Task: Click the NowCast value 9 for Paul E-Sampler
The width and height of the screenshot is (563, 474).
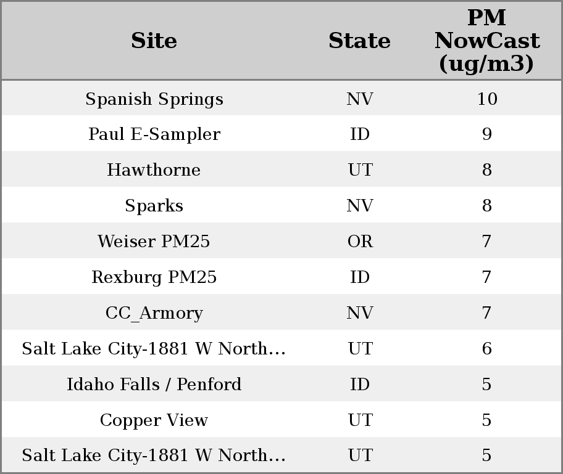Action: pos(486,134)
